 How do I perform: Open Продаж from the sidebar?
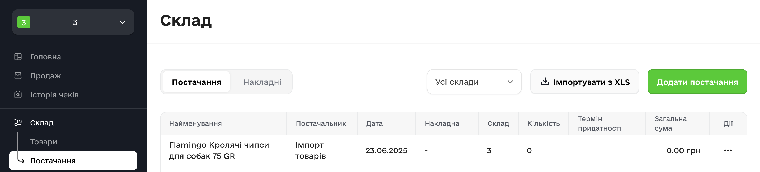[45, 76]
